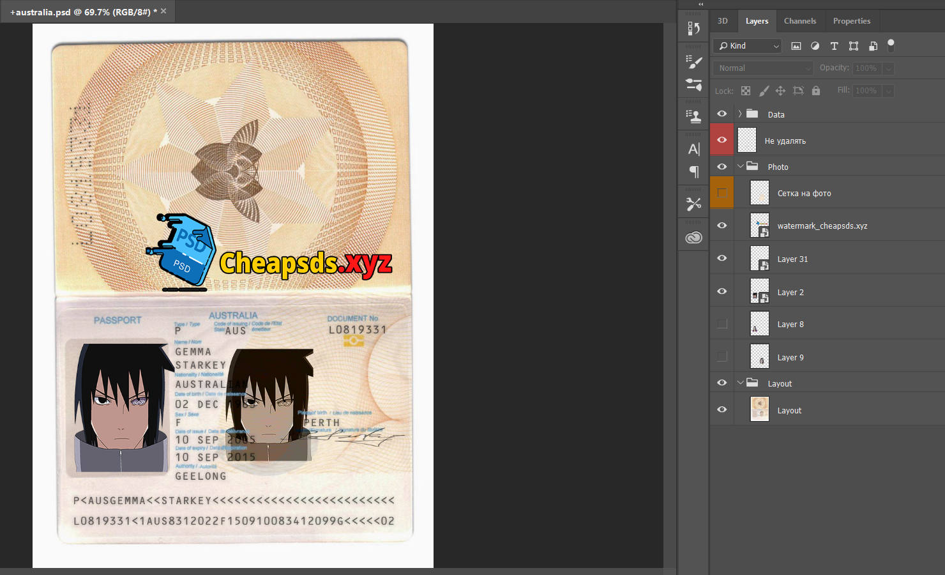Switch to the Properties tab

851,21
